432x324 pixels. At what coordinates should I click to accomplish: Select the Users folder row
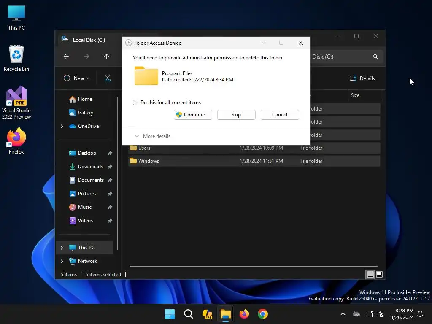click(x=254, y=148)
